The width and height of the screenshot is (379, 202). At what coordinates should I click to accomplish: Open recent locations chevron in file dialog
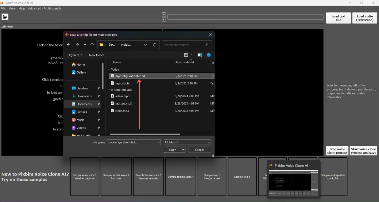tap(85, 45)
